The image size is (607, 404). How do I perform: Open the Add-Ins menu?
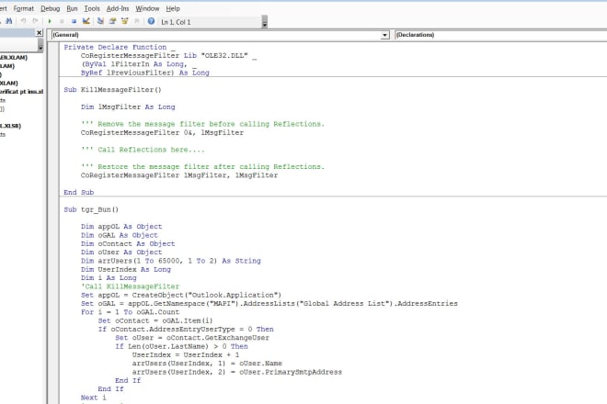(x=118, y=8)
